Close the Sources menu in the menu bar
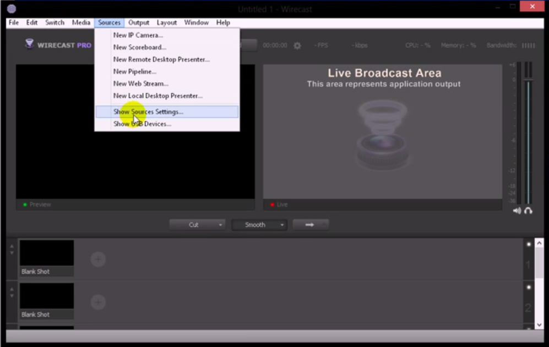This screenshot has height=347, width=549. [x=109, y=23]
